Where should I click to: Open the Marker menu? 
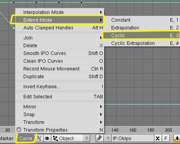(x=7, y=138)
